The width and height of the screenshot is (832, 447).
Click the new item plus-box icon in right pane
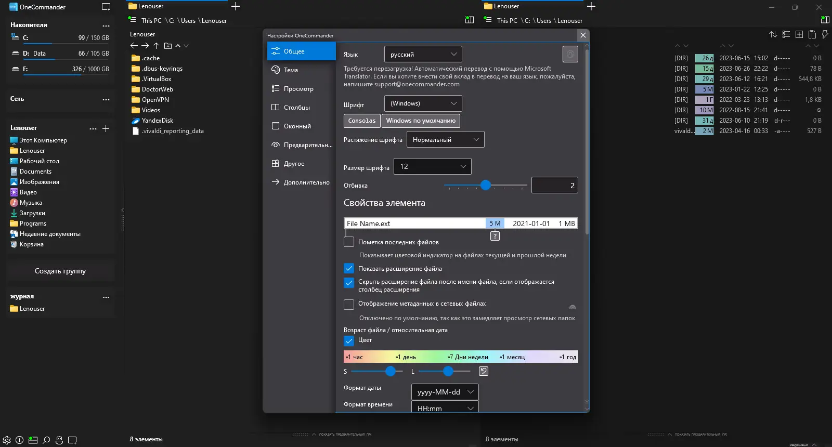[x=799, y=34]
